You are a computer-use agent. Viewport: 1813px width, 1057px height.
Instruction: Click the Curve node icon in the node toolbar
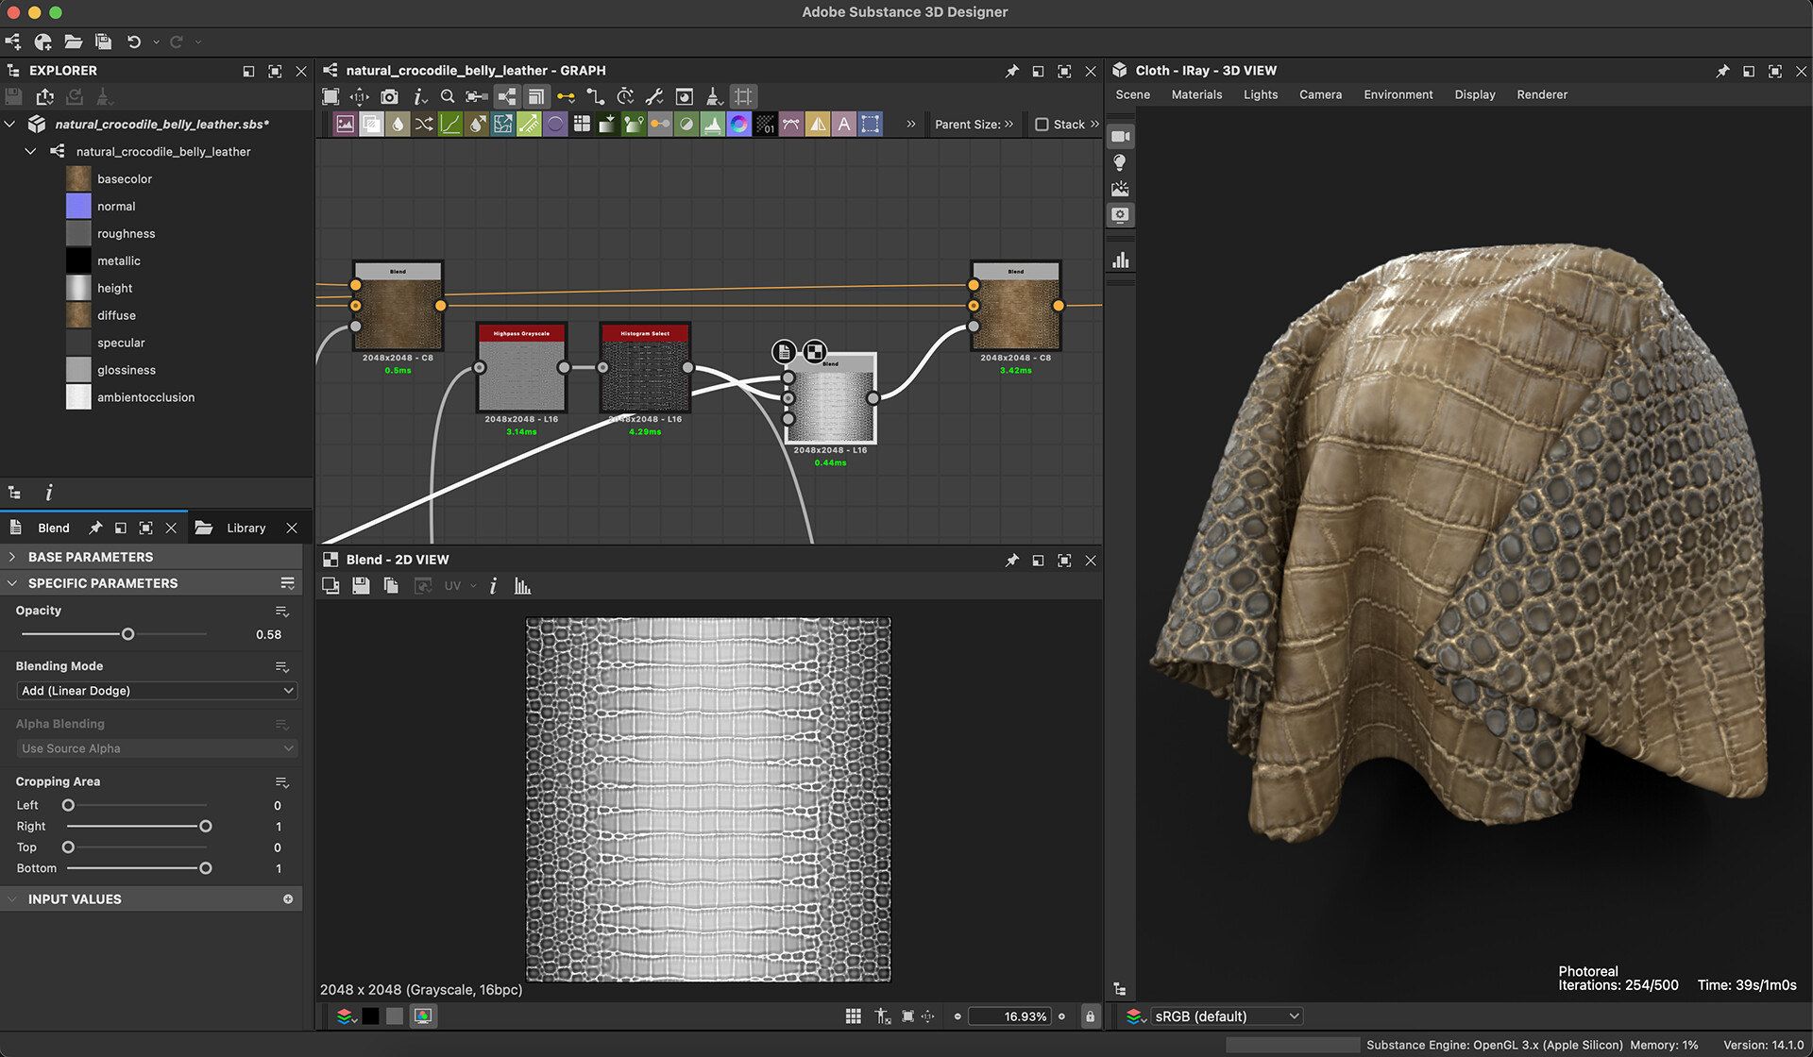tap(450, 124)
